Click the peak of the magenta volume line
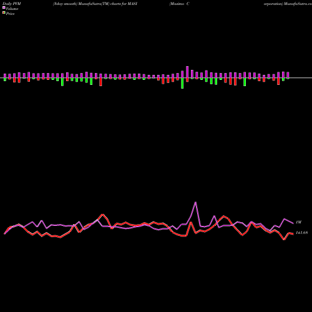Screen dimensions: 312x312 tap(195, 202)
